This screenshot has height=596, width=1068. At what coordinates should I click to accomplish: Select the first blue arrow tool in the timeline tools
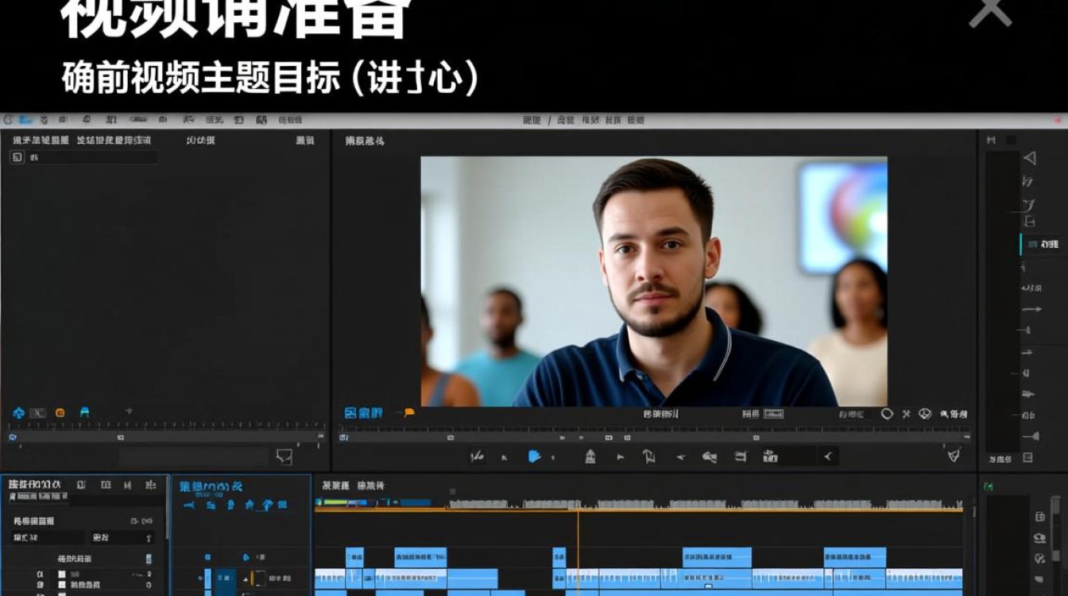click(x=189, y=505)
